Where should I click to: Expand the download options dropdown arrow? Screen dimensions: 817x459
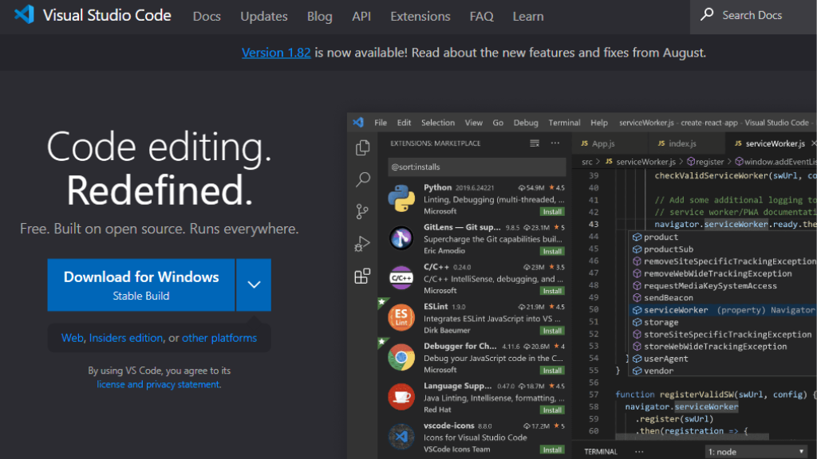254,284
